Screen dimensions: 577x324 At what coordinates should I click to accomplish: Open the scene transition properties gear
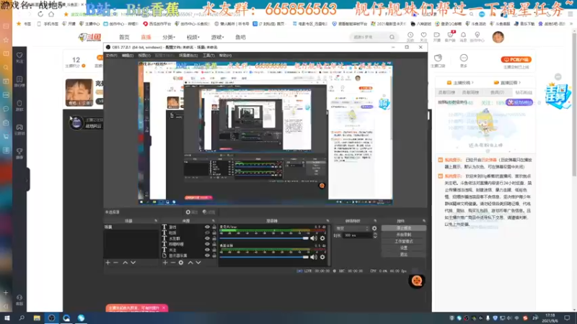(x=374, y=228)
